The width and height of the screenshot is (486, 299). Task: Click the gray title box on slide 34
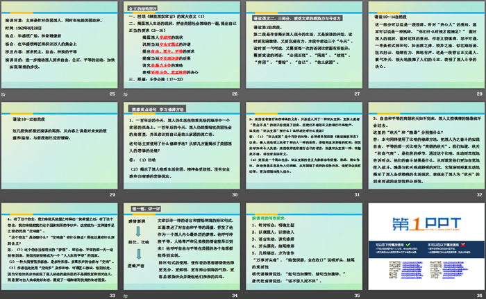click(146, 209)
